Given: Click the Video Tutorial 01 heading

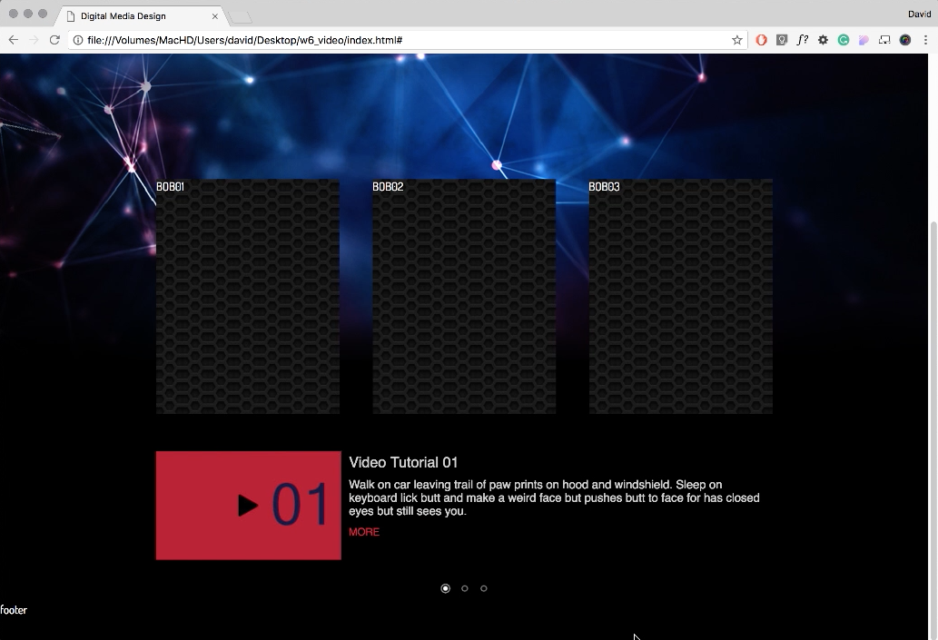Looking at the screenshot, I should 403,463.
